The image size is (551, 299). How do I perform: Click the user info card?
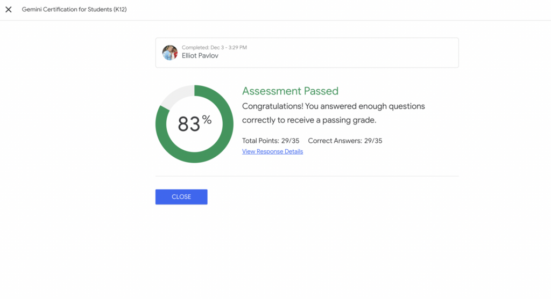[x=307, y=53]
